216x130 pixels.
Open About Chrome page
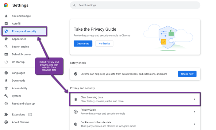pyautogui.click(x=21, y=122)
